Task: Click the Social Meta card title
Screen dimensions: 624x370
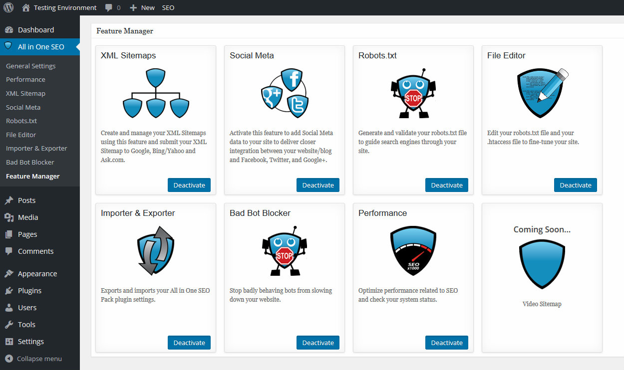Action: (x=252, y=55)
